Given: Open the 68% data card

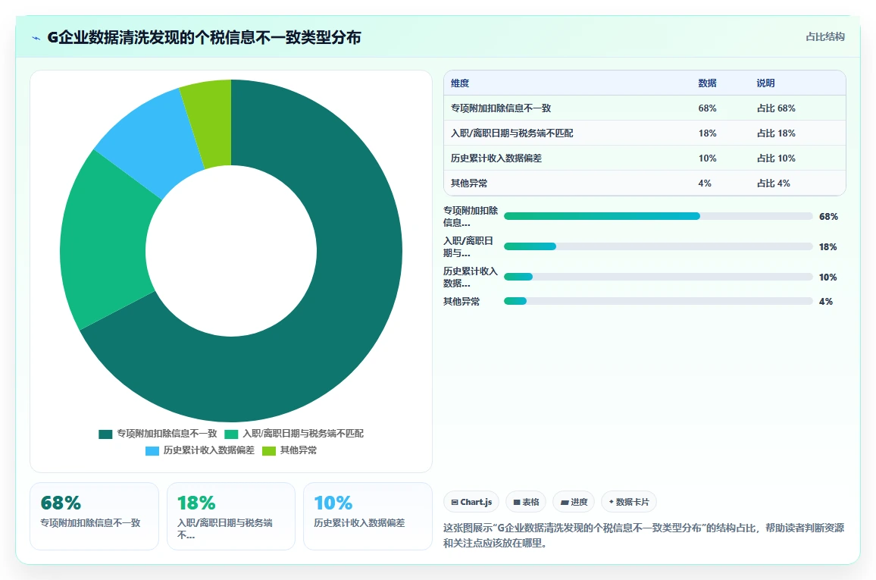Looking at the screenshot, I should (x=95, y=516).
